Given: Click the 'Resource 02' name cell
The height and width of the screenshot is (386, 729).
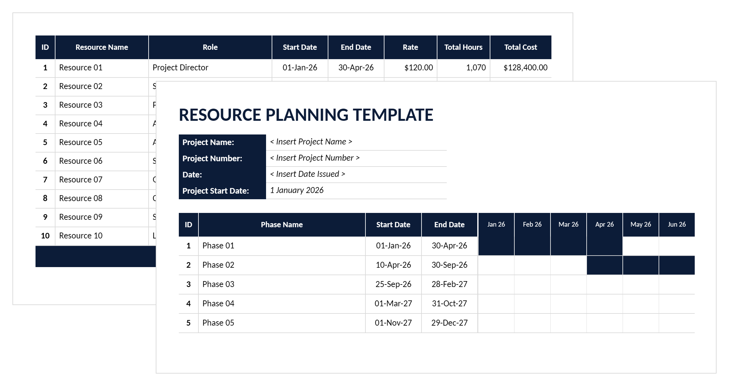Looking at the screenshot, I should click(102, 87).
